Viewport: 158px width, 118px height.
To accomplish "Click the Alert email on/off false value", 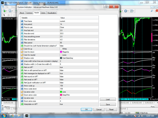I will (62, 80).
